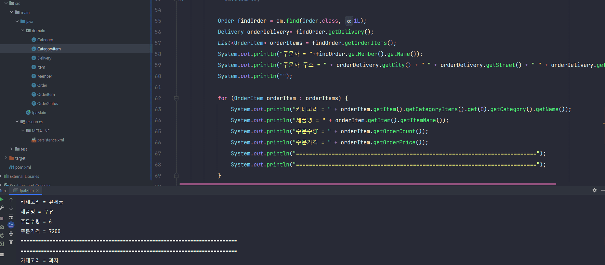Viewport: 605px width, 265px height.
Task: Collapse the META-INF folder
Action: (22, 131)
